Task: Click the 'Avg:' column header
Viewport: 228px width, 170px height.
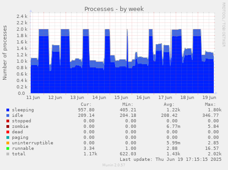Action: (x=169, y=104)
